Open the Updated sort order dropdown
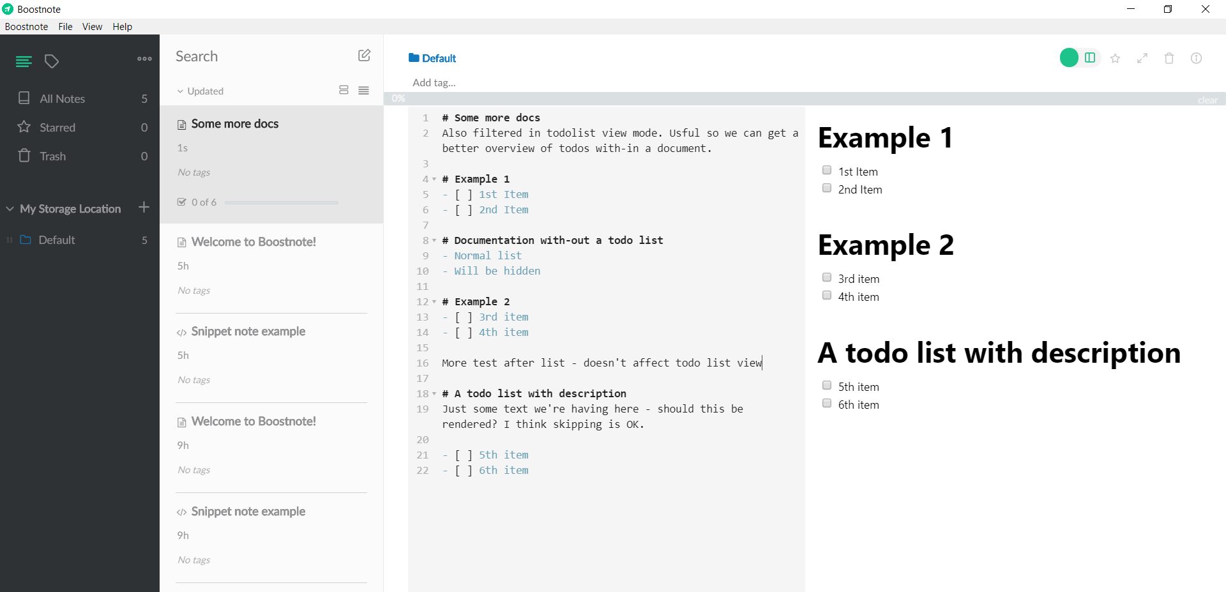The image size is (1226, 592). 200,91
